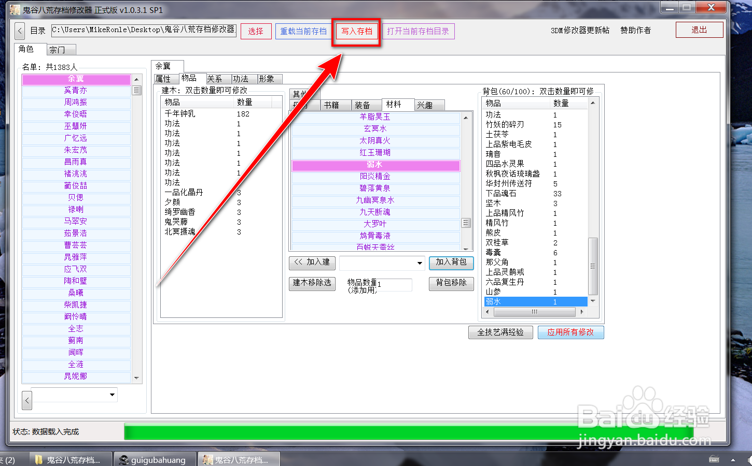Image resolution: width=752 pixels, height=466 pixels.
Task: Select character 巫慧妍 in the name list
Action: [x=76, y=126]
